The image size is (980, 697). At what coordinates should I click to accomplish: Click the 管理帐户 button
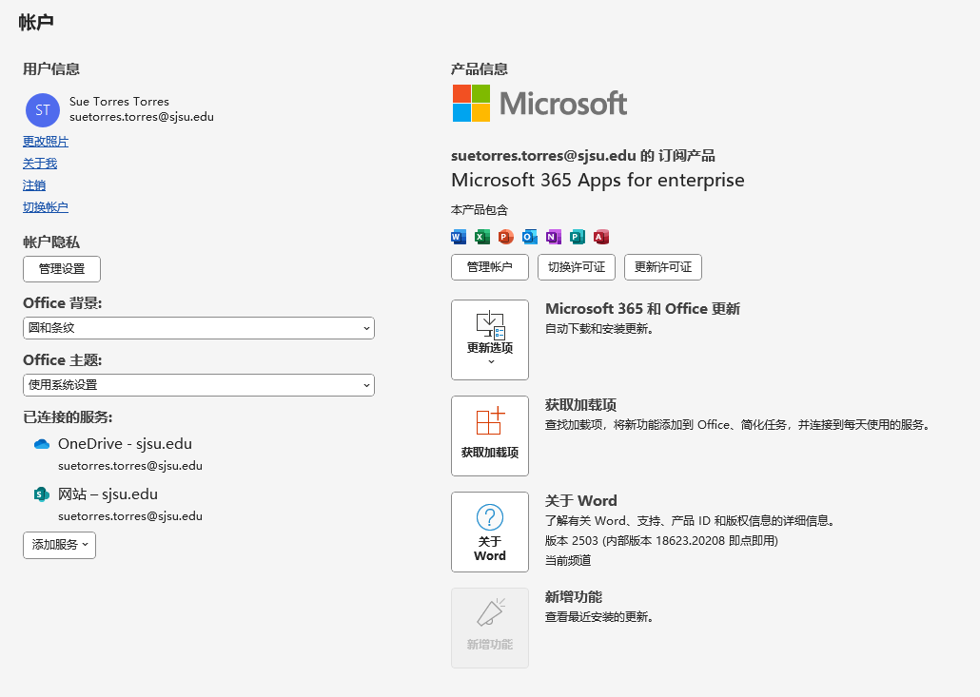pos(490,267)
